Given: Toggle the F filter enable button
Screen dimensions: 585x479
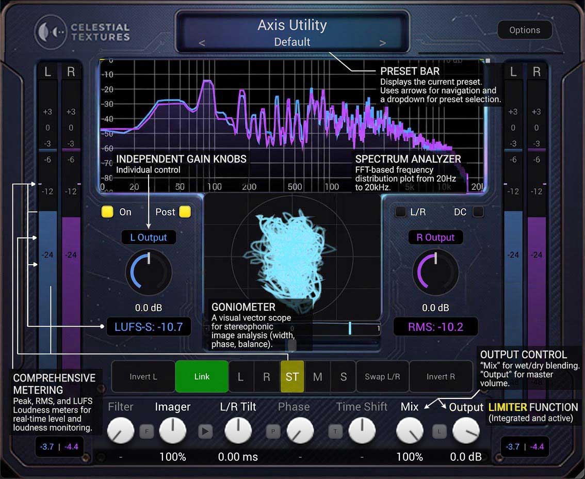Looking at the screenshot, I should (147, 432).
